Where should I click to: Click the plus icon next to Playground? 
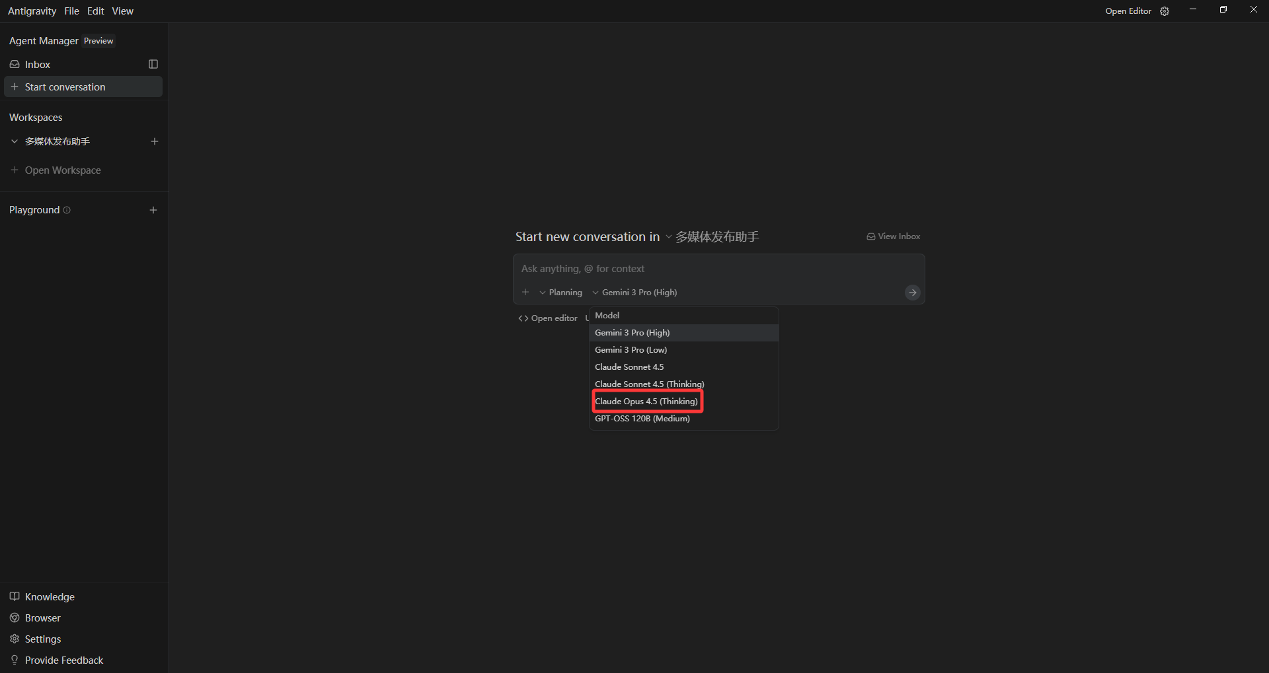[153, 210]
